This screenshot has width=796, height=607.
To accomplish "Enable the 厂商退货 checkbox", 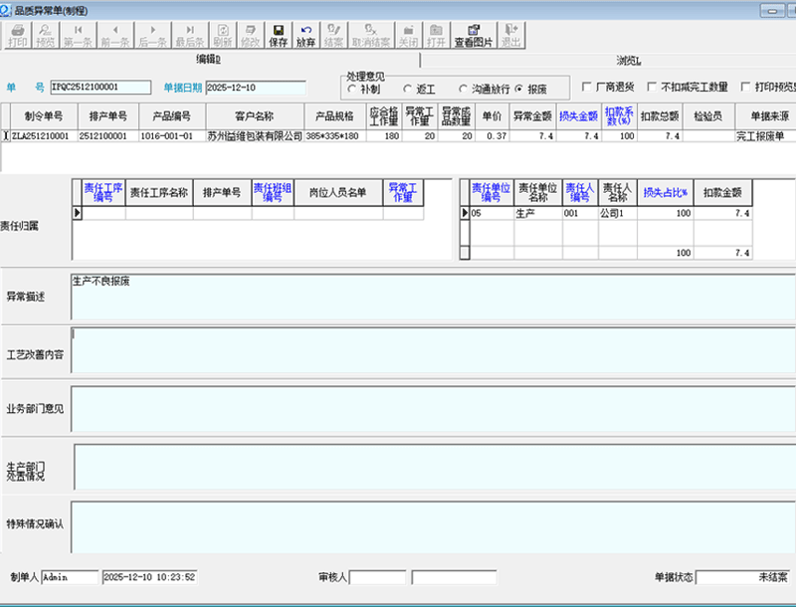I will pos(587,88).
